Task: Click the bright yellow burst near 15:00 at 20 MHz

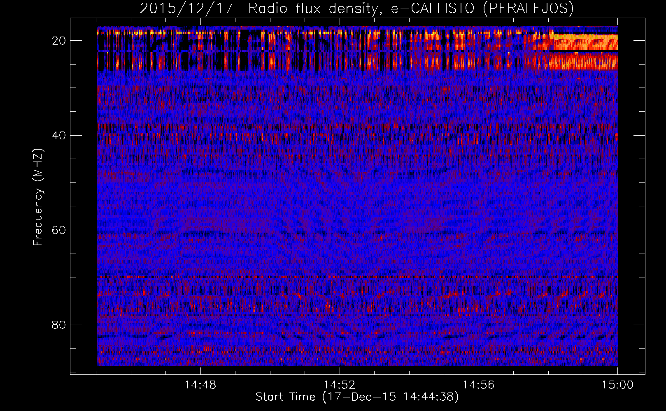Action: (x=584, y=40)
